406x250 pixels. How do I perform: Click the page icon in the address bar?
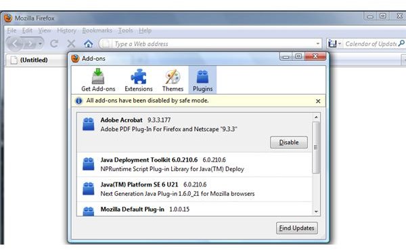[x=106, y=44]
